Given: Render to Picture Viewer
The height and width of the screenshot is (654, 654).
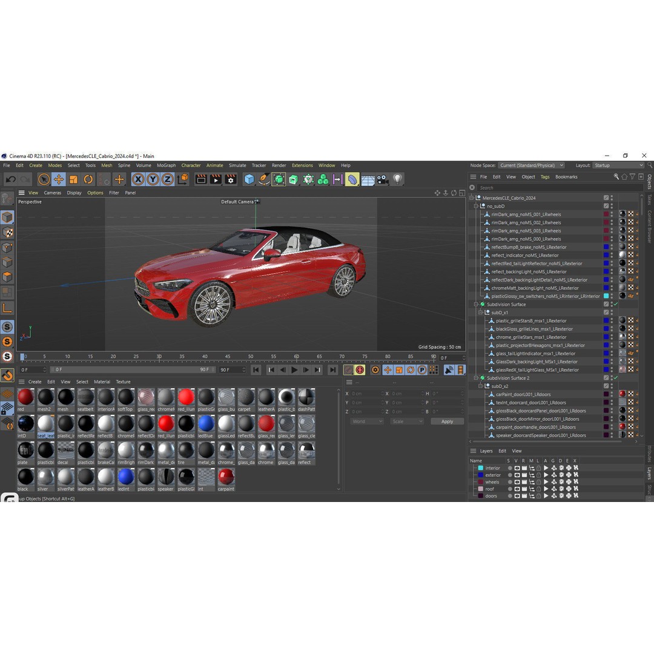Looking at the screenshot, I should [216, 179].
